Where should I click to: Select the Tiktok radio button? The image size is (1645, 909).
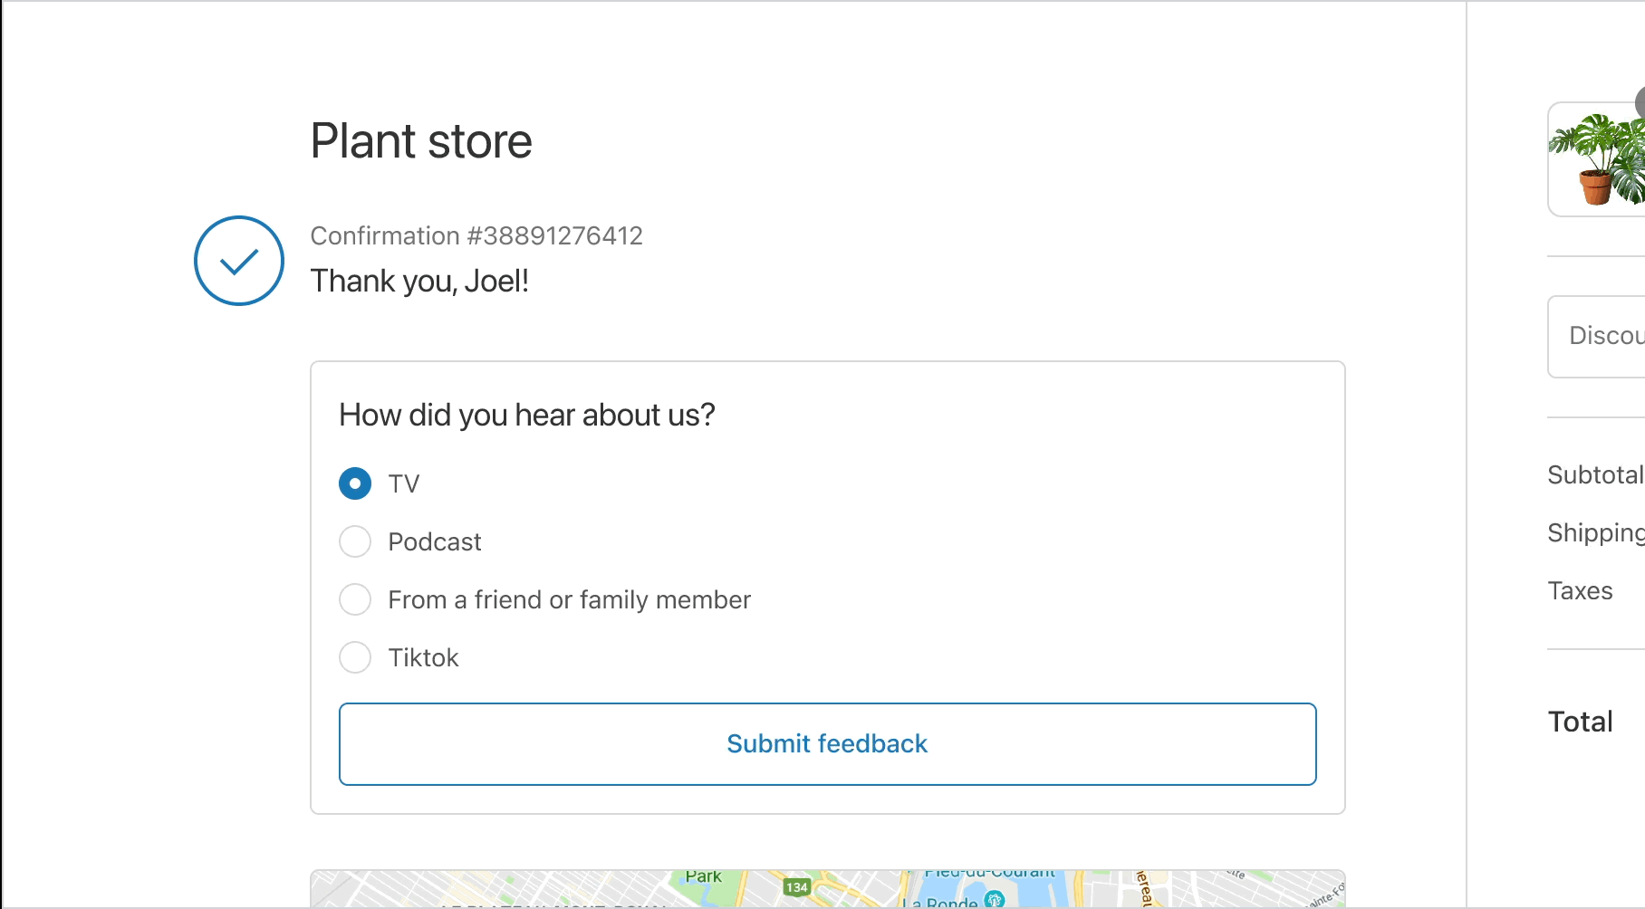click(x=355, y=657)
